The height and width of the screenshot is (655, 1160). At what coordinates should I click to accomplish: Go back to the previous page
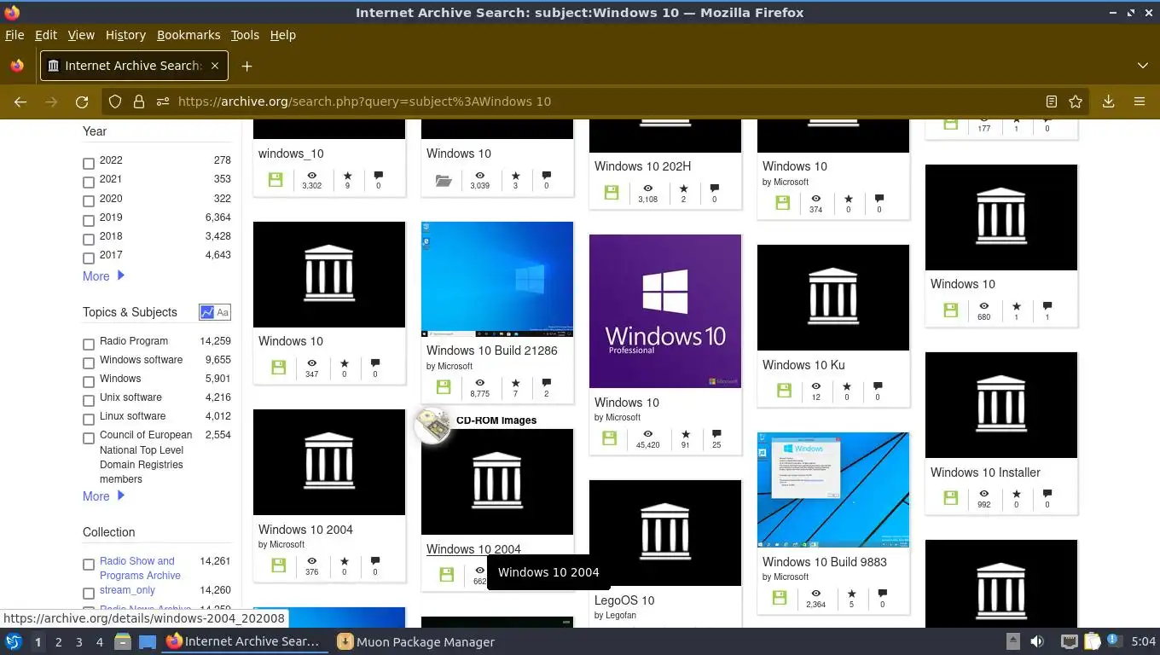(20, 101)
